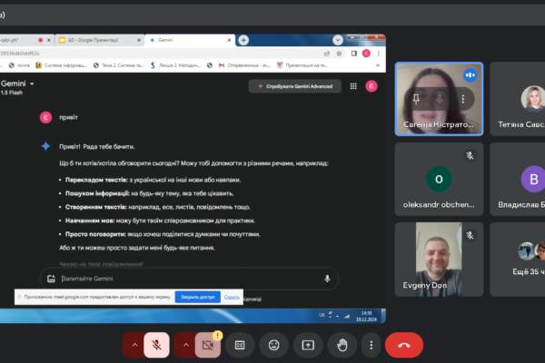Click 'Перекладом текстів' bullet text

96,180
